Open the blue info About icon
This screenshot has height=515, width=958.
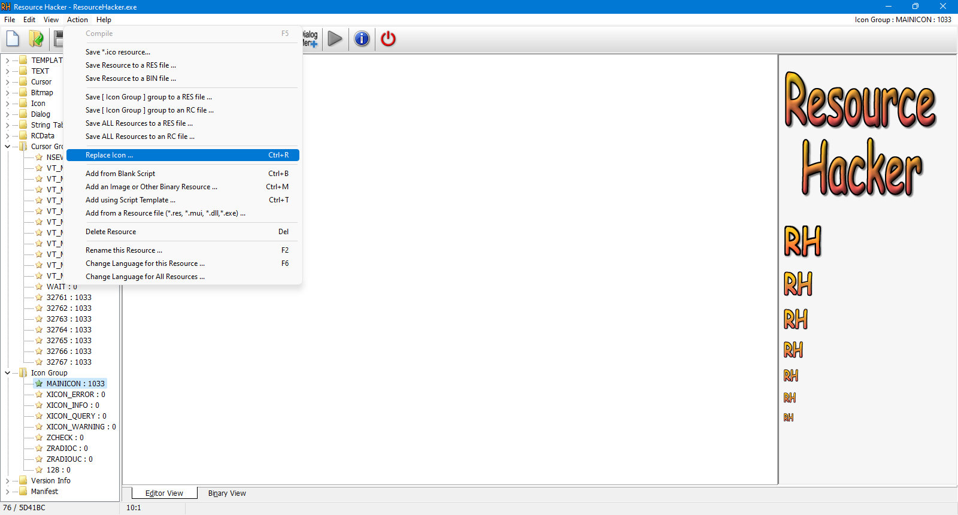click(x=362, y=39)
